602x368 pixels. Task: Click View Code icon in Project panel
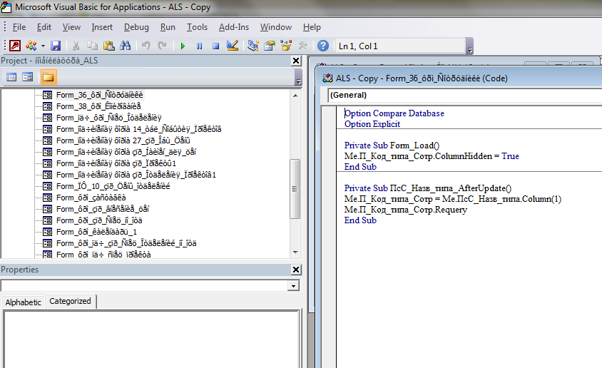pos(11,77)
